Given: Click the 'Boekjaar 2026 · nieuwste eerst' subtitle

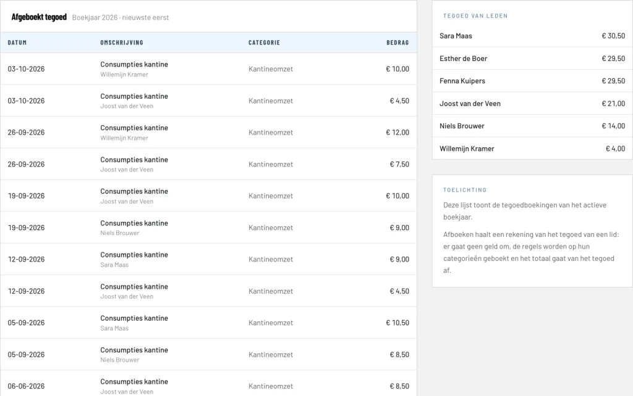Looking at the screenshot, I should tap(121, 17).
